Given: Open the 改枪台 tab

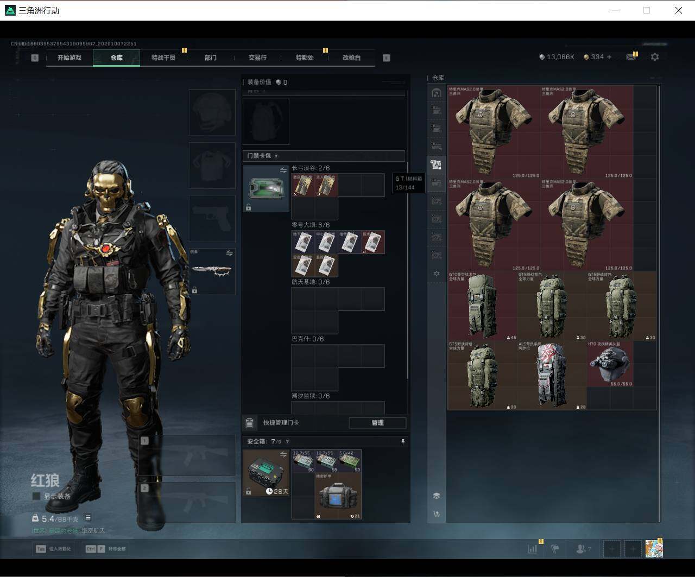Looking at the screenshot, I should click(351, 58).
